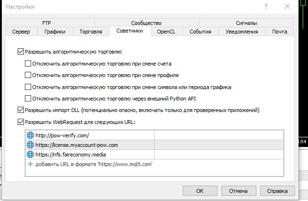The width and height of the screenshot is (308, 201).
Task: Switch to the Сервер tab
Action: 21,32
